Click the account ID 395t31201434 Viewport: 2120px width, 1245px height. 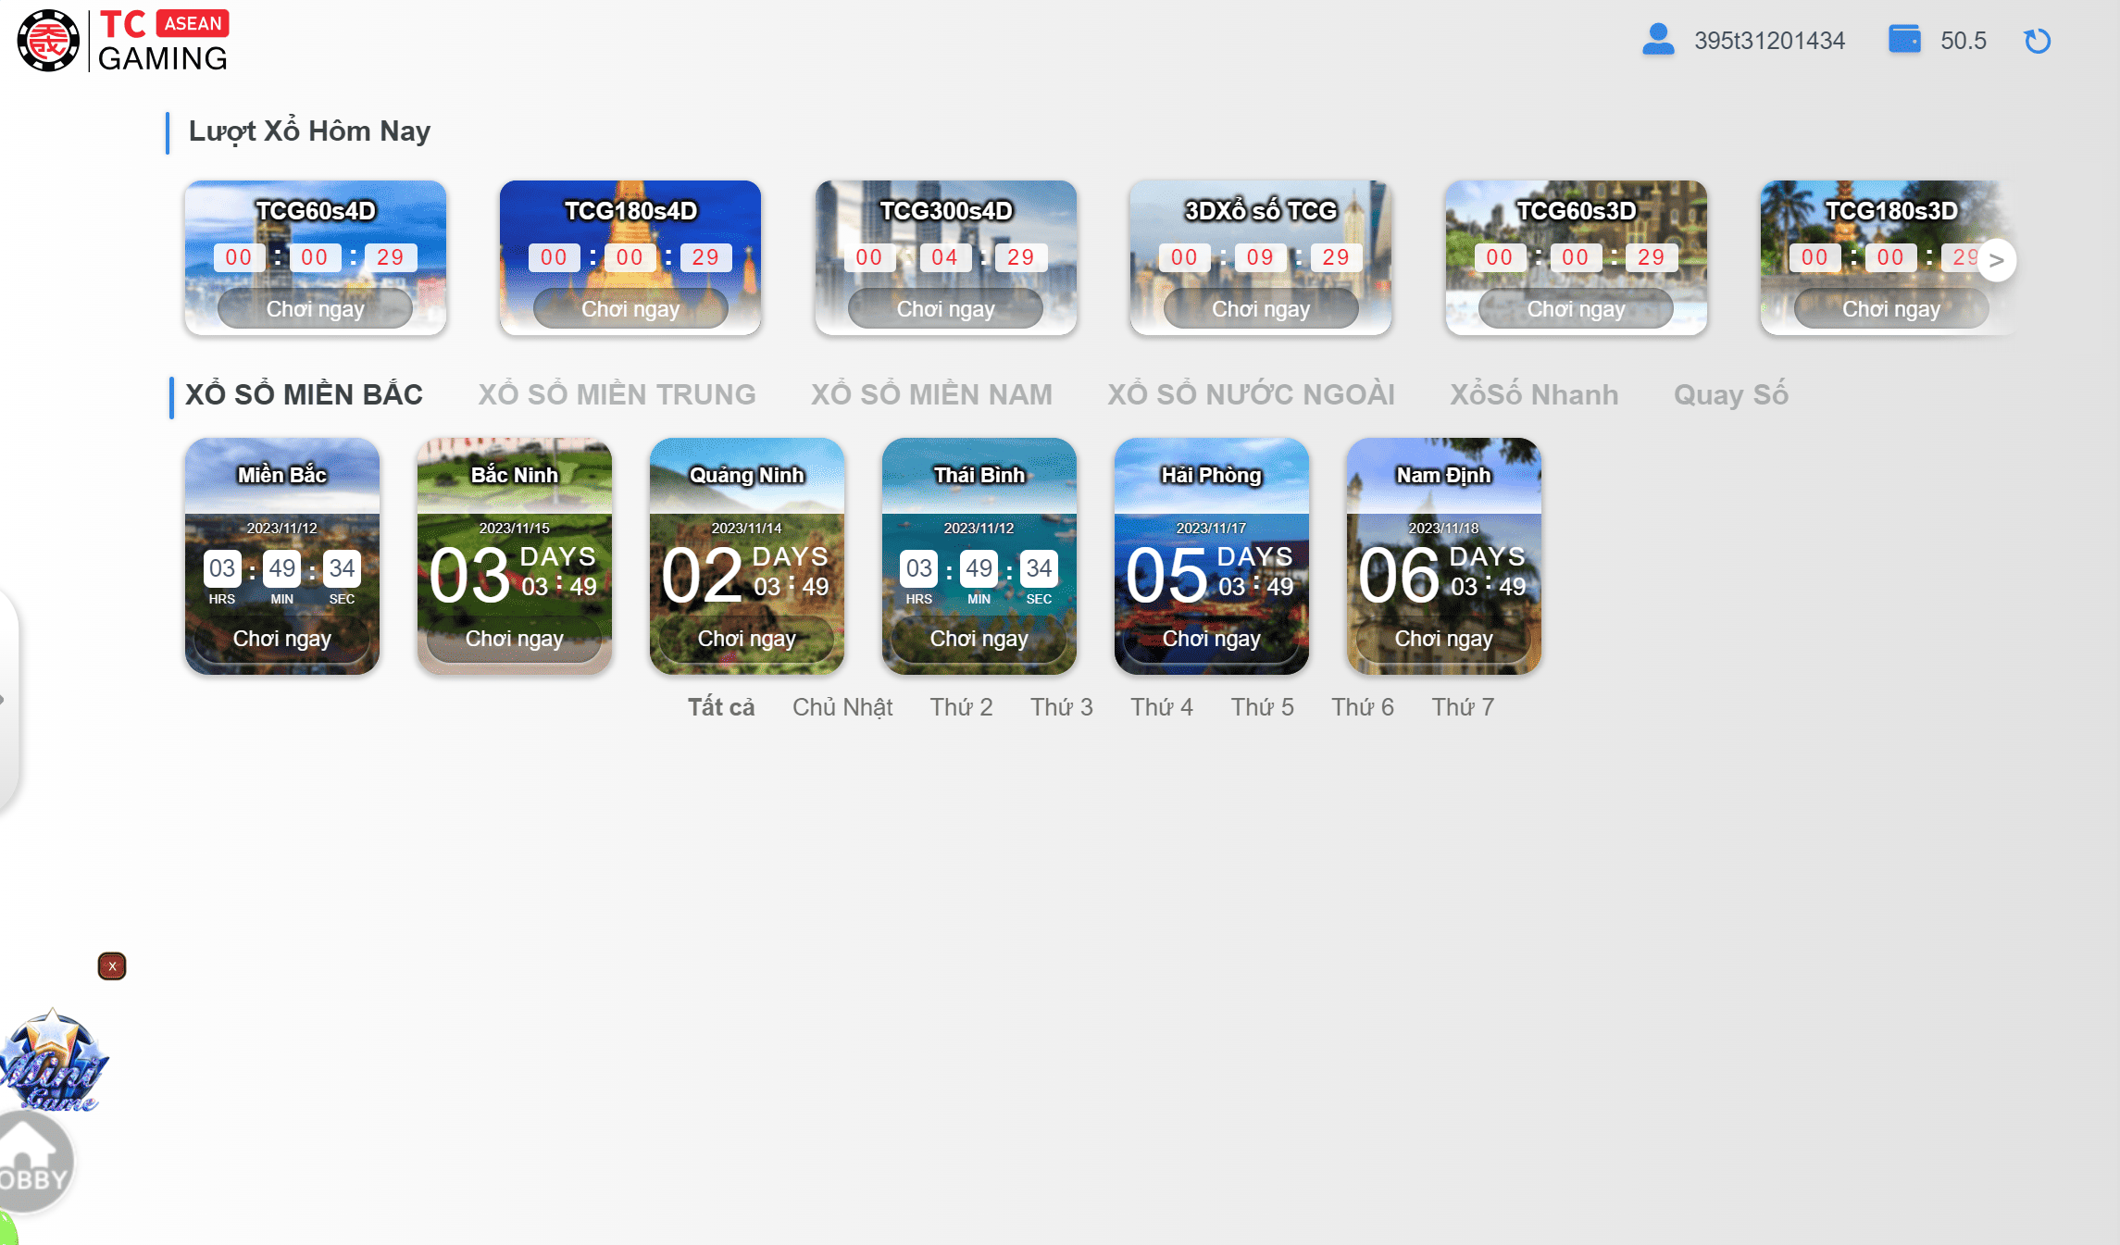1769,41
